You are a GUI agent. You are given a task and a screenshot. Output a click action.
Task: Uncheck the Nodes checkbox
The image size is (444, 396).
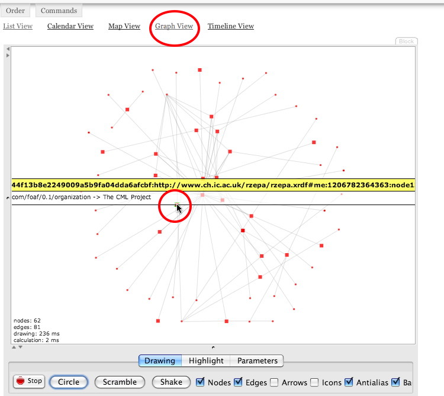click(x=201, y=382)
